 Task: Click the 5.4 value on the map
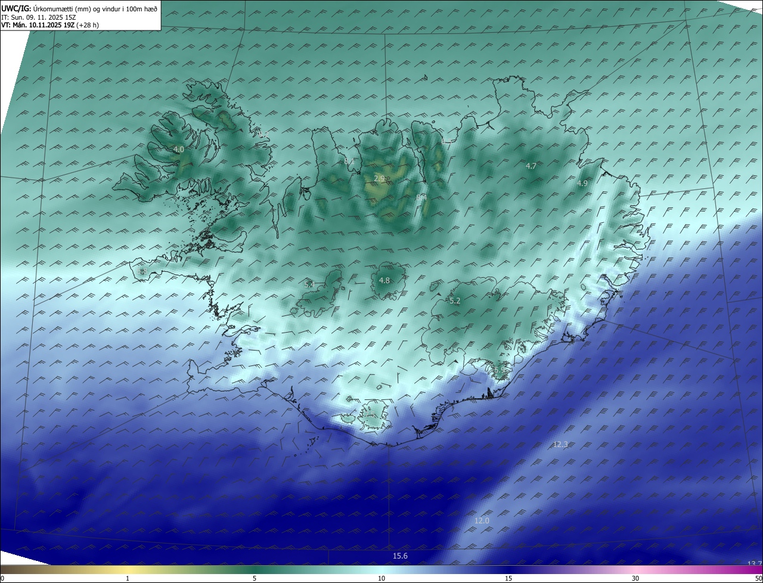click(x=309, y=285)
